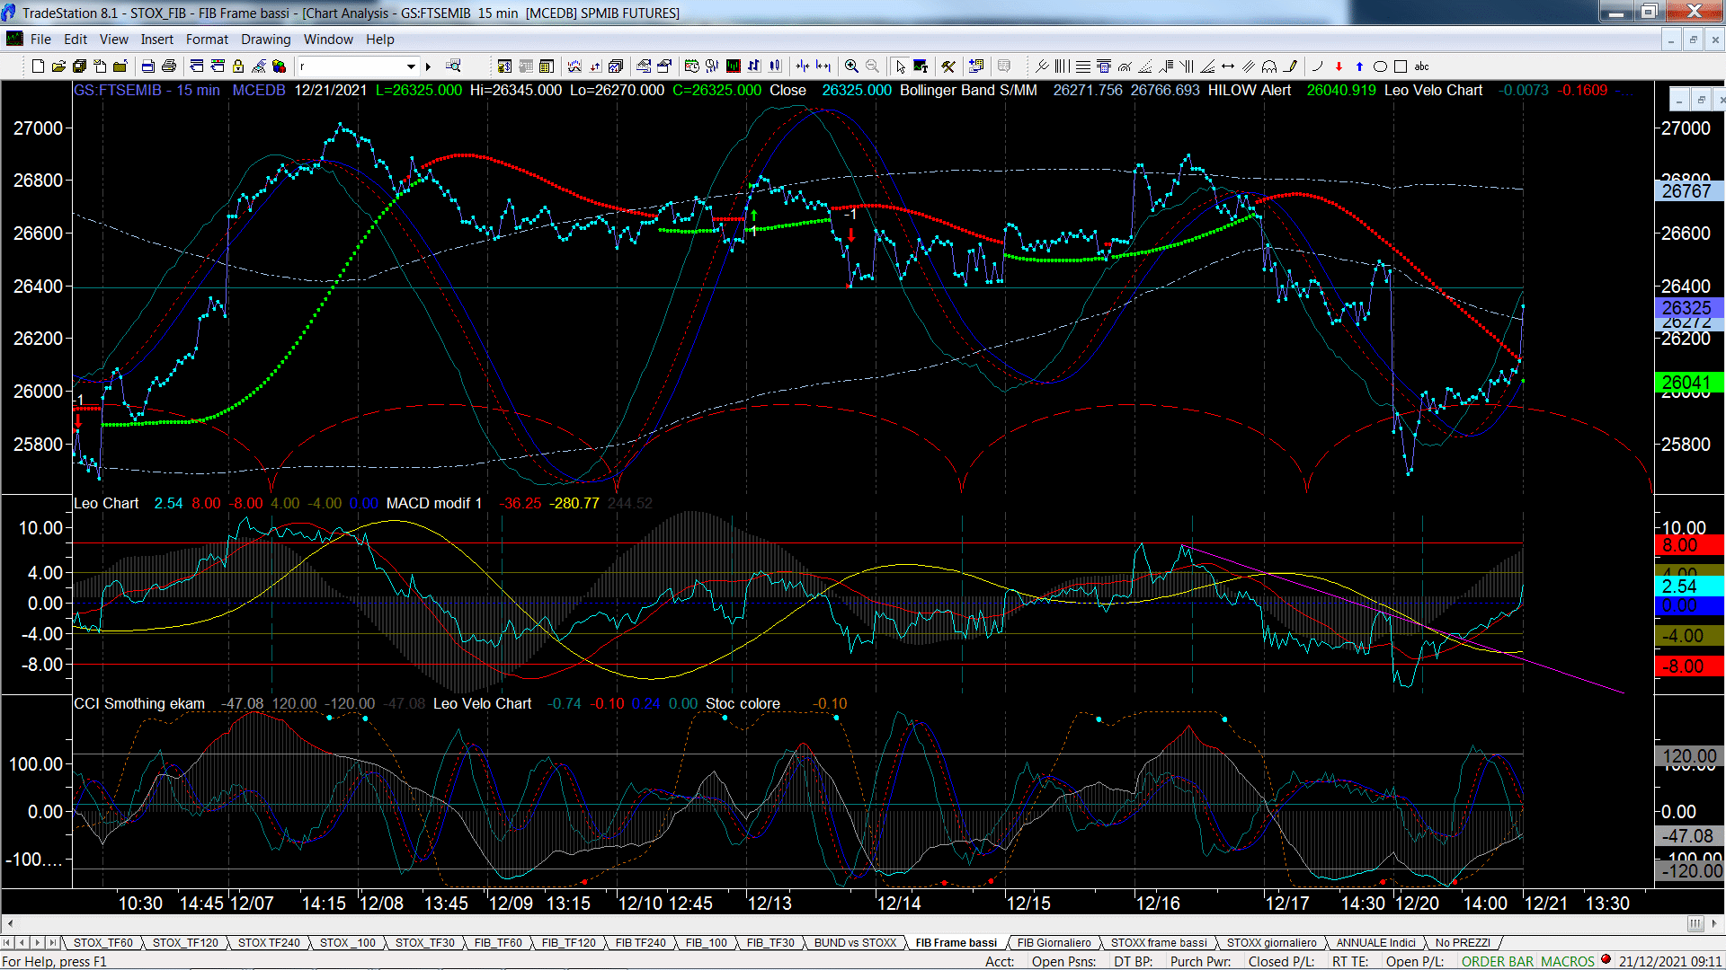Open the Help menu

pyautogui.click(x=380, y=40)
